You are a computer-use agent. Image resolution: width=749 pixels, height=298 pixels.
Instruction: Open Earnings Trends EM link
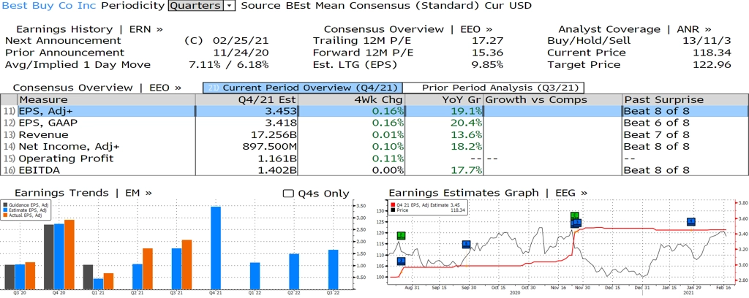point(83,193)
